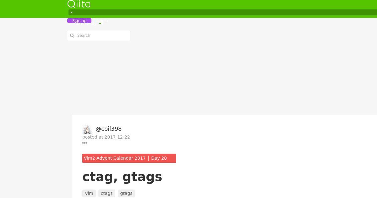
Task: Click the purple Sign up button
Action: pyautogui.click(x=79, y=21)
